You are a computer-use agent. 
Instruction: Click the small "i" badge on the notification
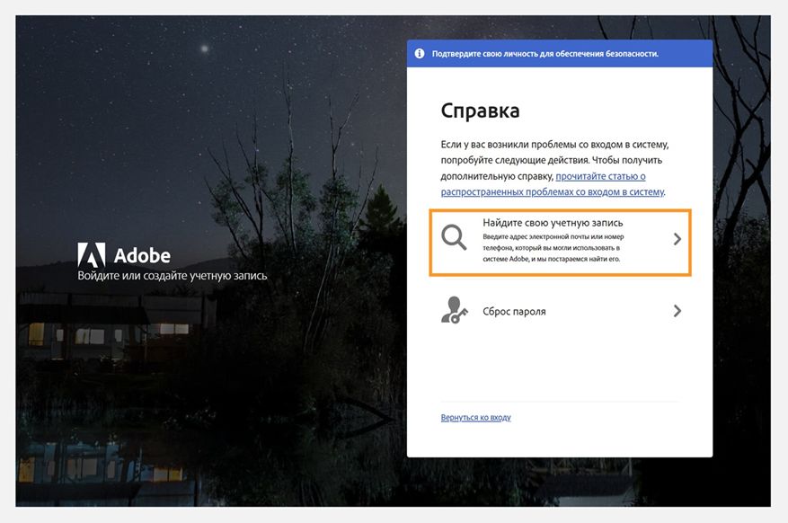[419, 53]
